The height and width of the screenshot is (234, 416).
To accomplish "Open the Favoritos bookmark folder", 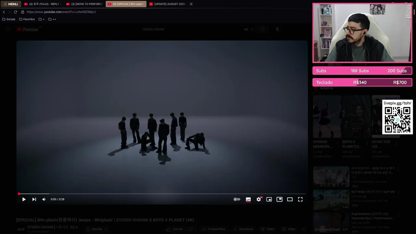I will pos(27,19).
